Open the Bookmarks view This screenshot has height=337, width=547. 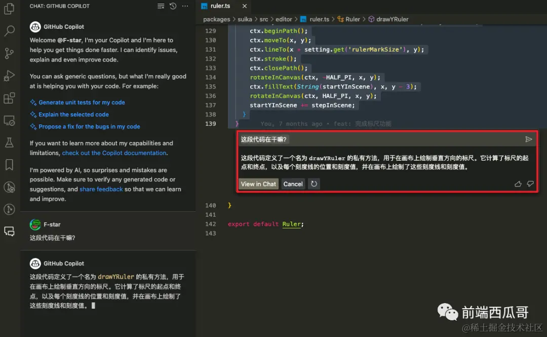[x=9, y=165]
